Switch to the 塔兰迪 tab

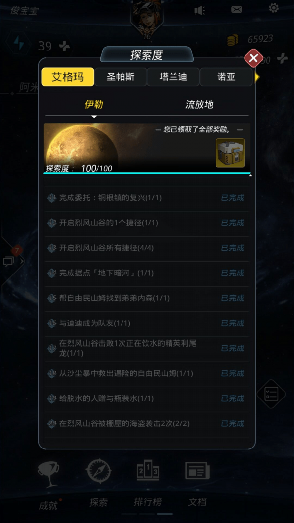pyautogui.click(x=173, y=77)
